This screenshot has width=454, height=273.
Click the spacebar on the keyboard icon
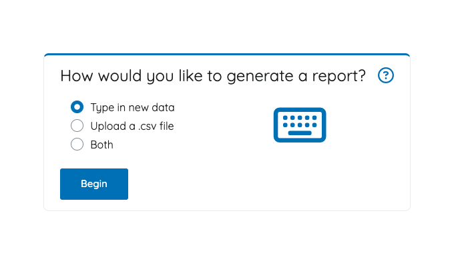[300, 133]
